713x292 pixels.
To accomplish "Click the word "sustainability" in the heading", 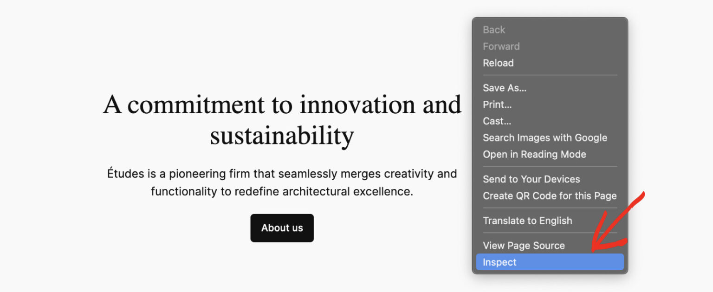I will click(x=282, y=136).
